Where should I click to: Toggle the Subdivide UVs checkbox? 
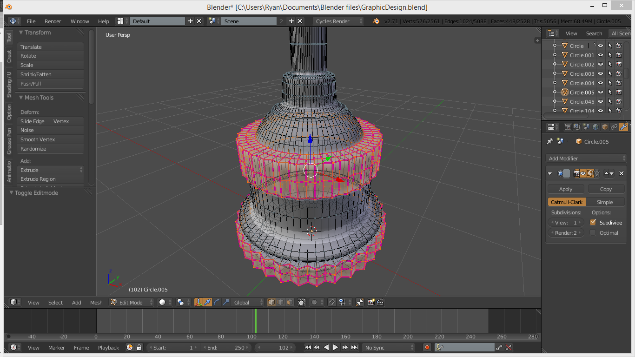coord(593,222)
